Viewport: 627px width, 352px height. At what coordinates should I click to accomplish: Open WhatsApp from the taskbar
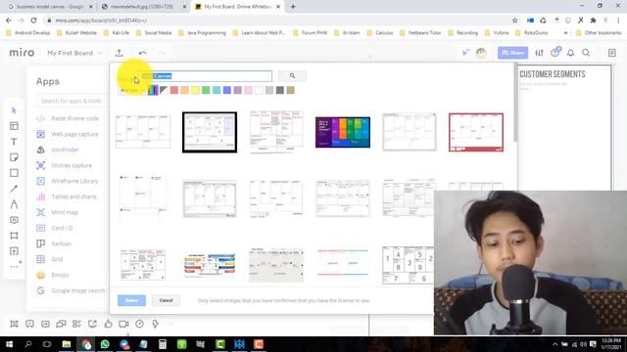[105, 344]
